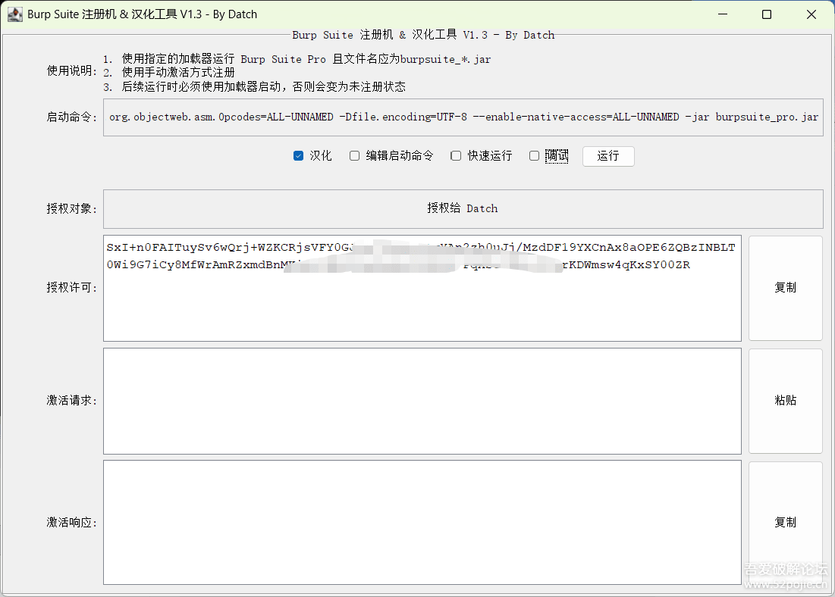
Task: Click 复制 next to 激活响应
Action: 786,523
